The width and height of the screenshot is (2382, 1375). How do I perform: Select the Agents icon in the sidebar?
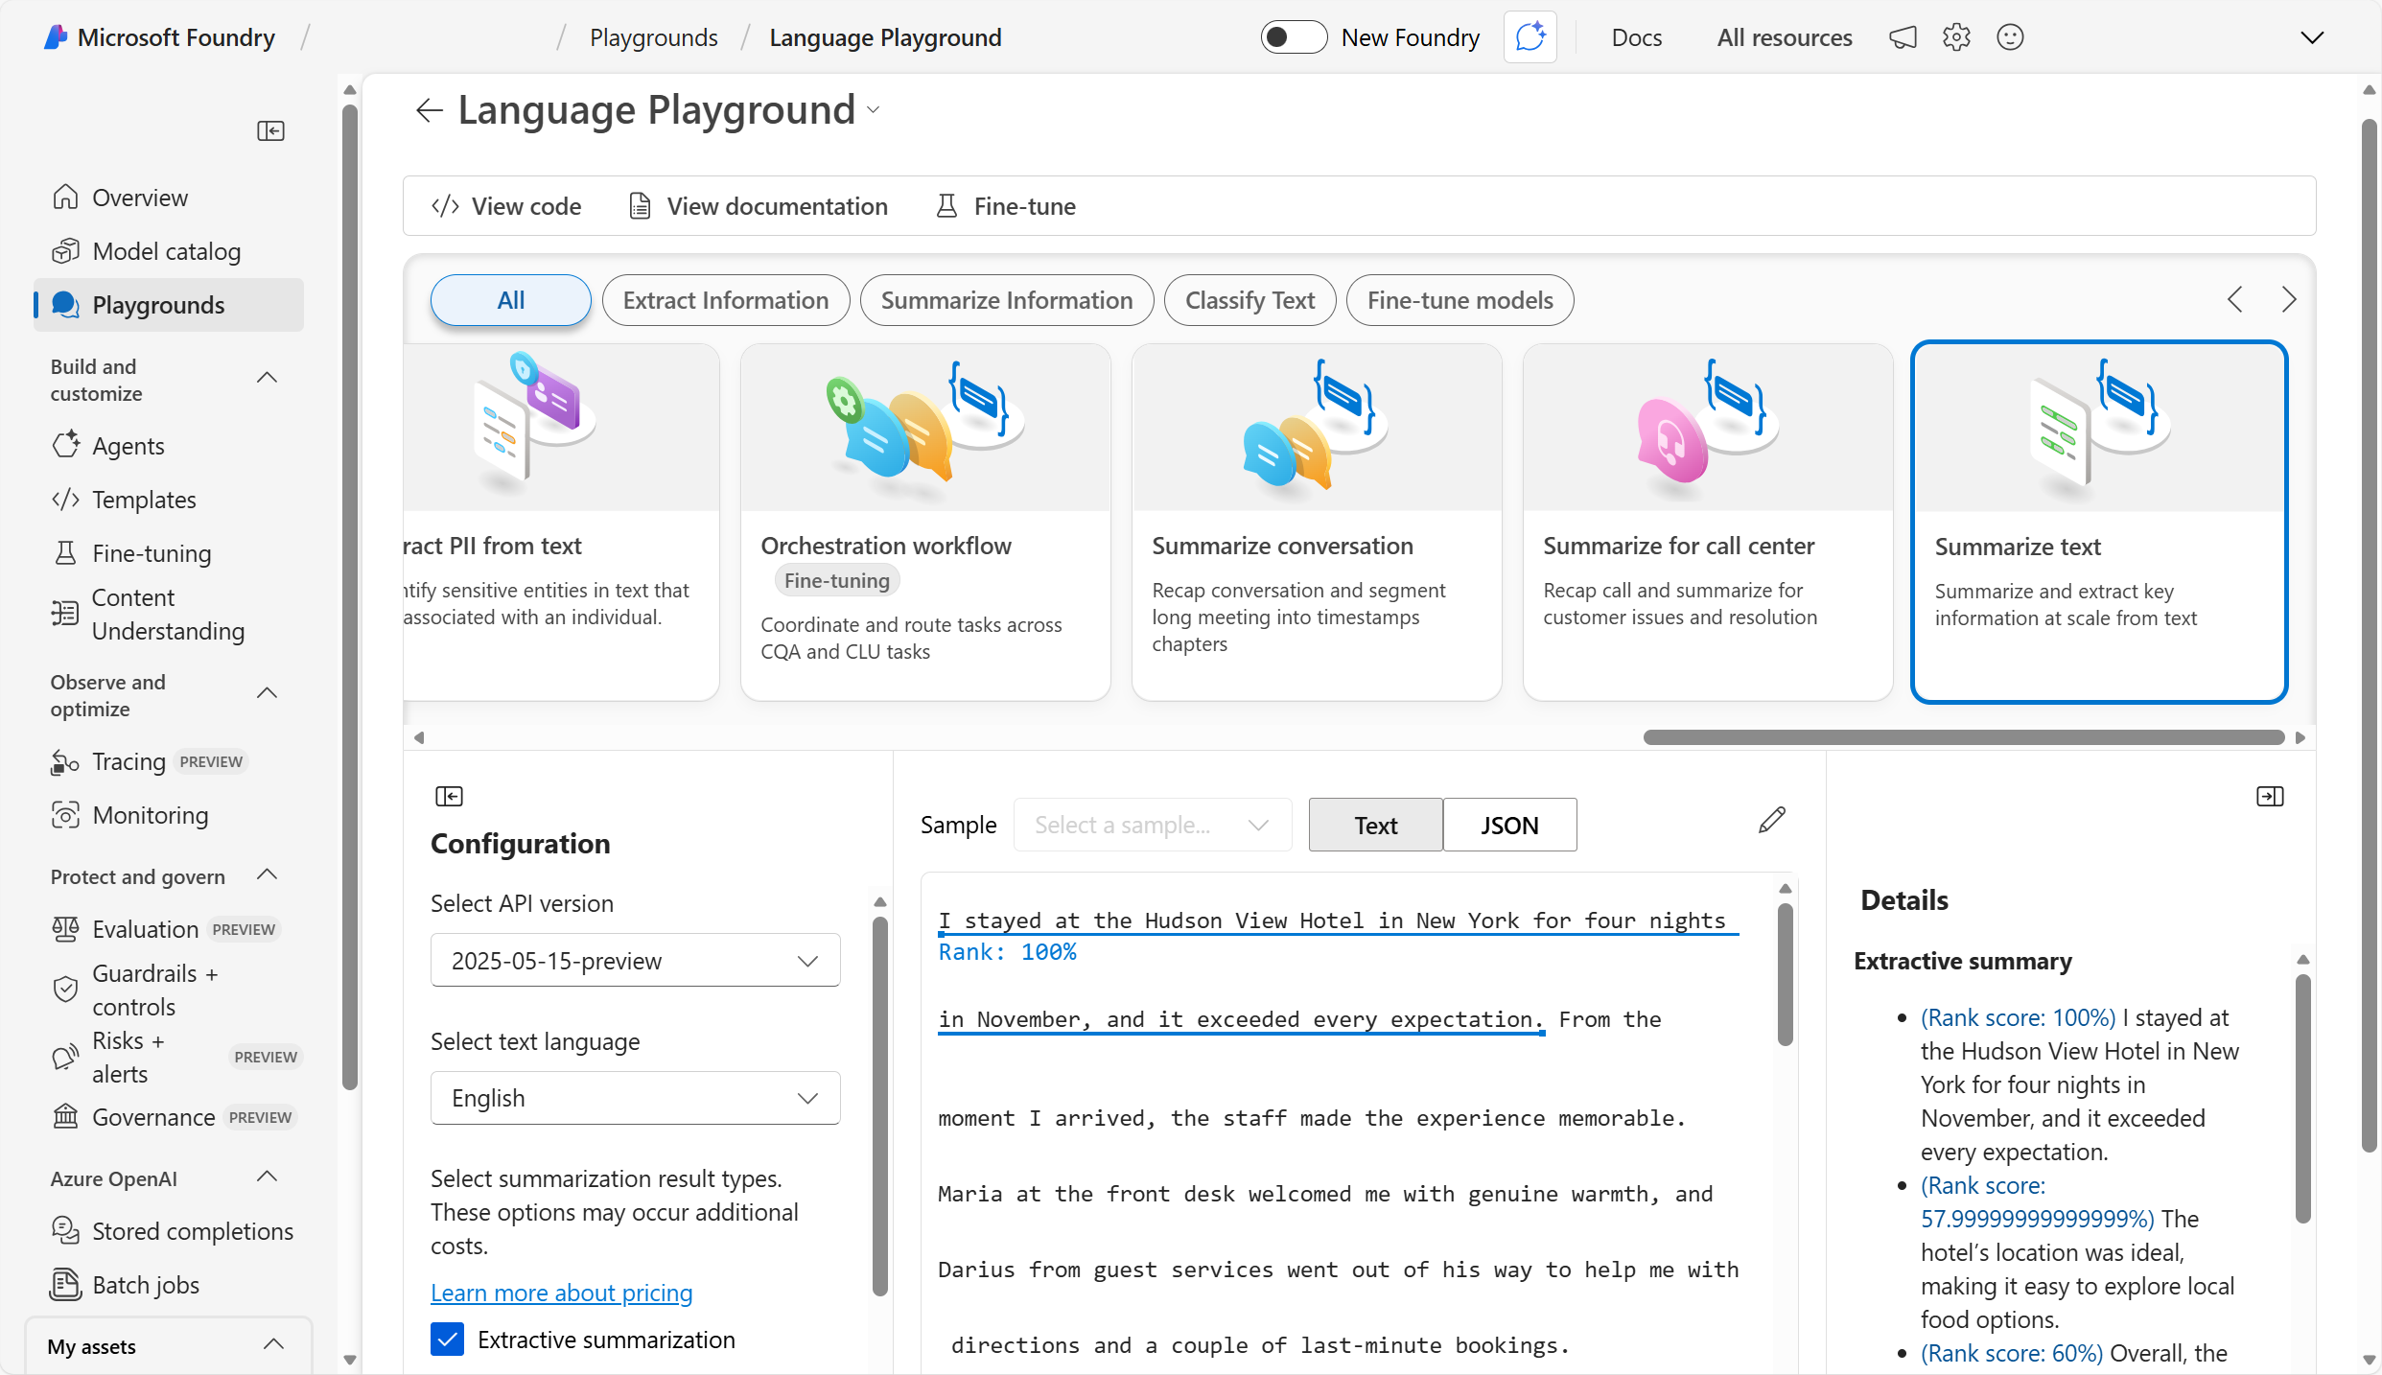pyautogui.click(x=65, y=445)
